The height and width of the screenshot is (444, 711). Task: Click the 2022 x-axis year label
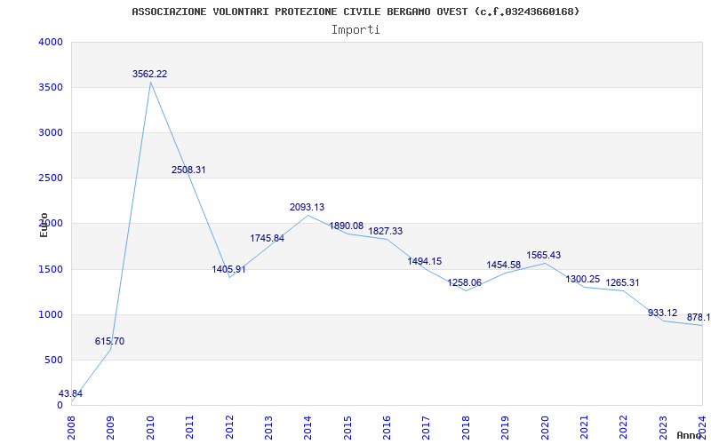624,427
